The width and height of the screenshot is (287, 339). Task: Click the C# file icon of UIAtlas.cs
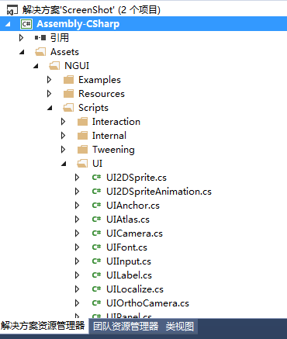pos(96,220)
